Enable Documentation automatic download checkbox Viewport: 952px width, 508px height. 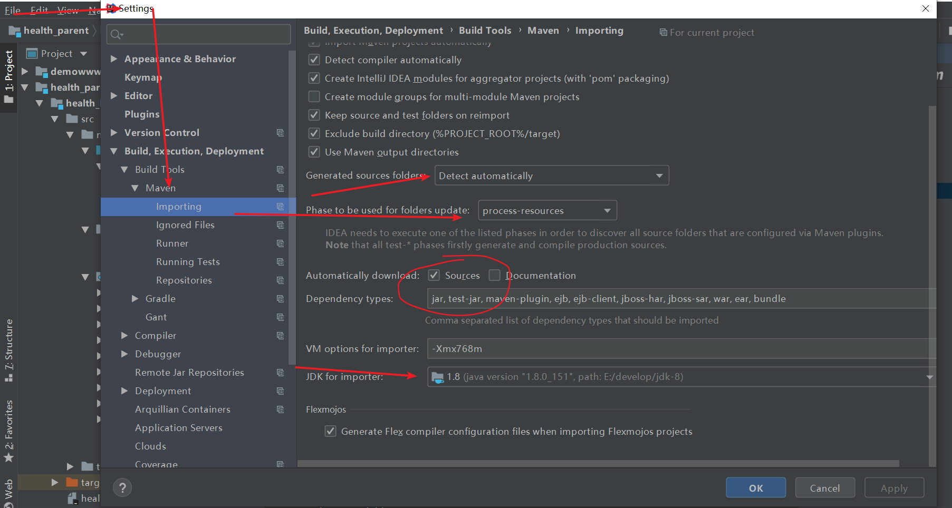click(x=494, y=275)
